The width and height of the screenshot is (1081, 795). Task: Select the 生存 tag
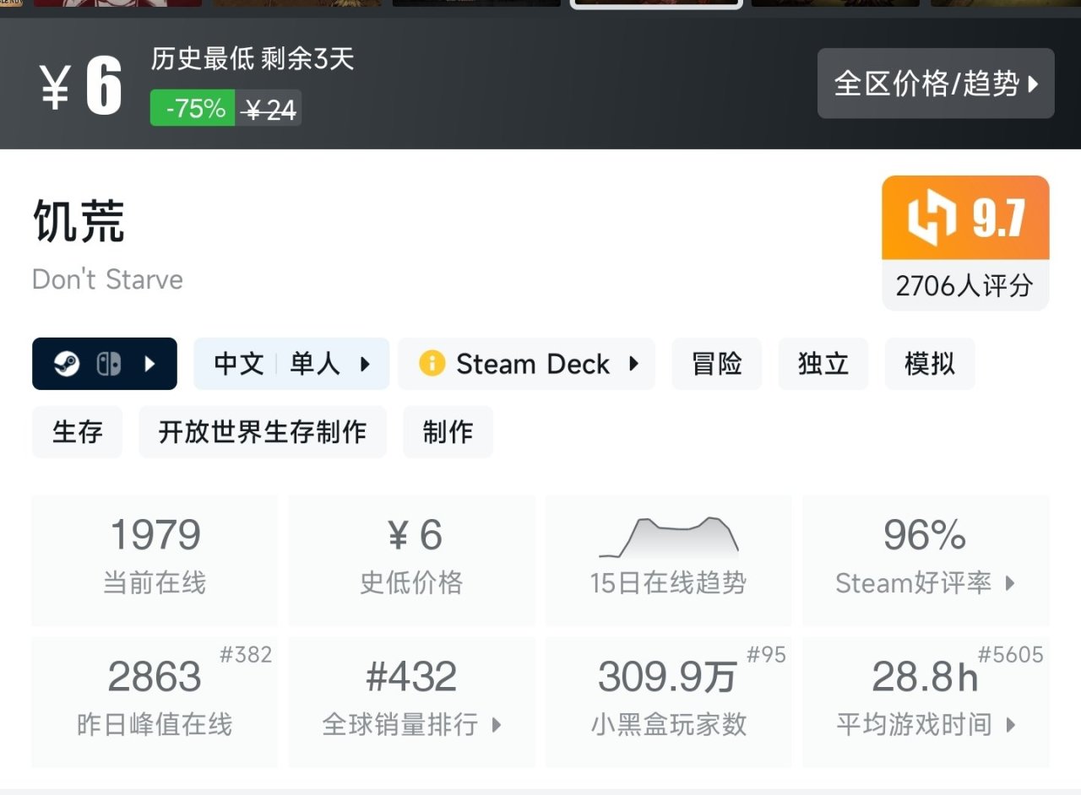(77, 432)
